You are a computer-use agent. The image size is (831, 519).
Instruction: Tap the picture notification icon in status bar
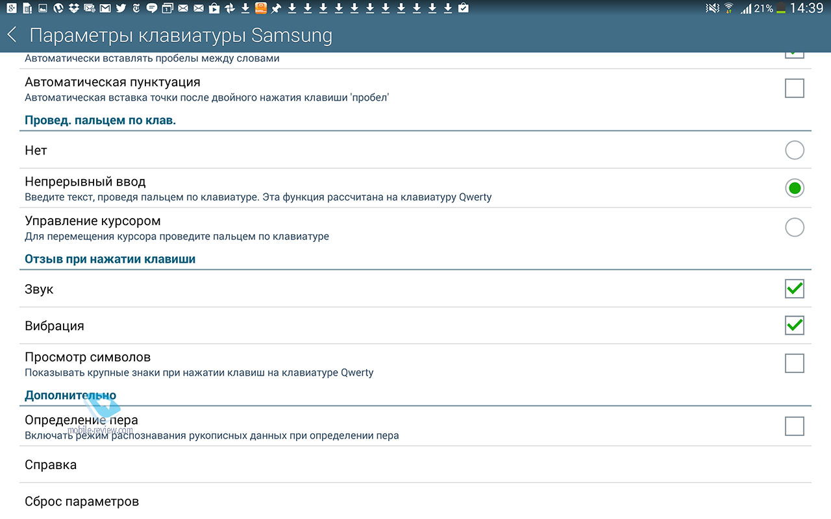point(42,8)
